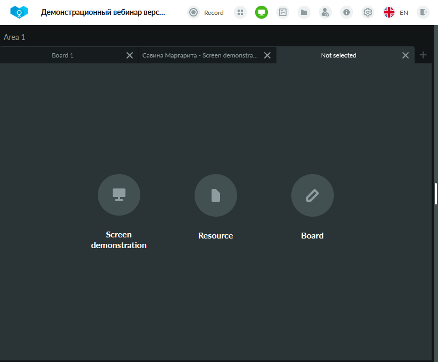Open the participants user icon
This screenshot has height=362, width=438.
click(325, 12)
